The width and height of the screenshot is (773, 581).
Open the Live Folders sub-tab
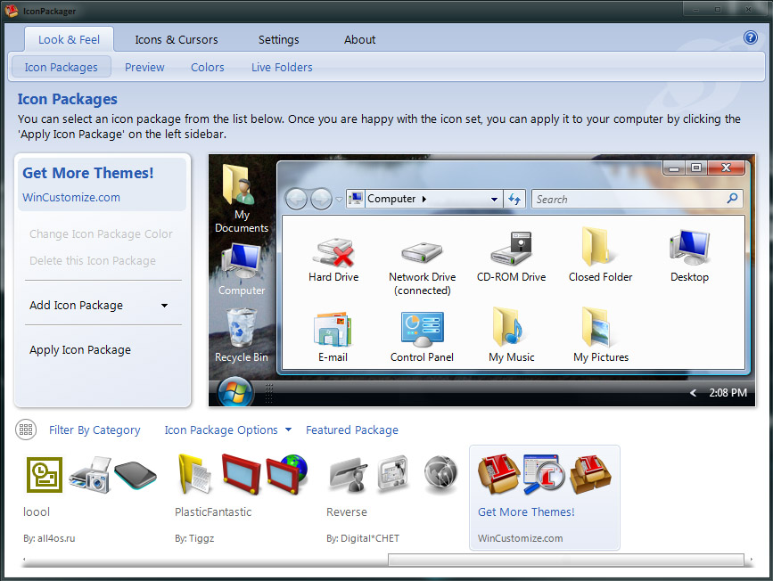282,67
